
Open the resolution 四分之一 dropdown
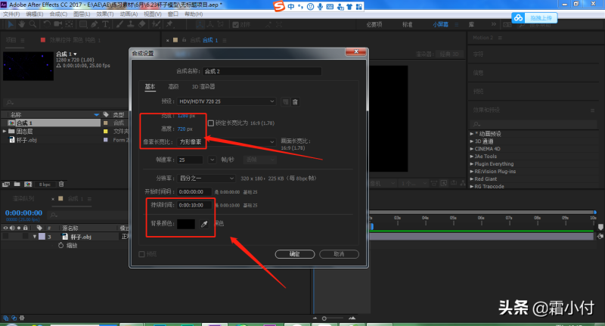[x=206, y=179]
